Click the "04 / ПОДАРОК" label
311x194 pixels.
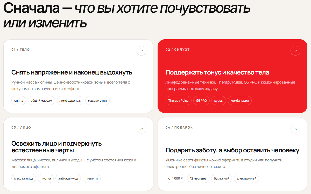point(179,128)
